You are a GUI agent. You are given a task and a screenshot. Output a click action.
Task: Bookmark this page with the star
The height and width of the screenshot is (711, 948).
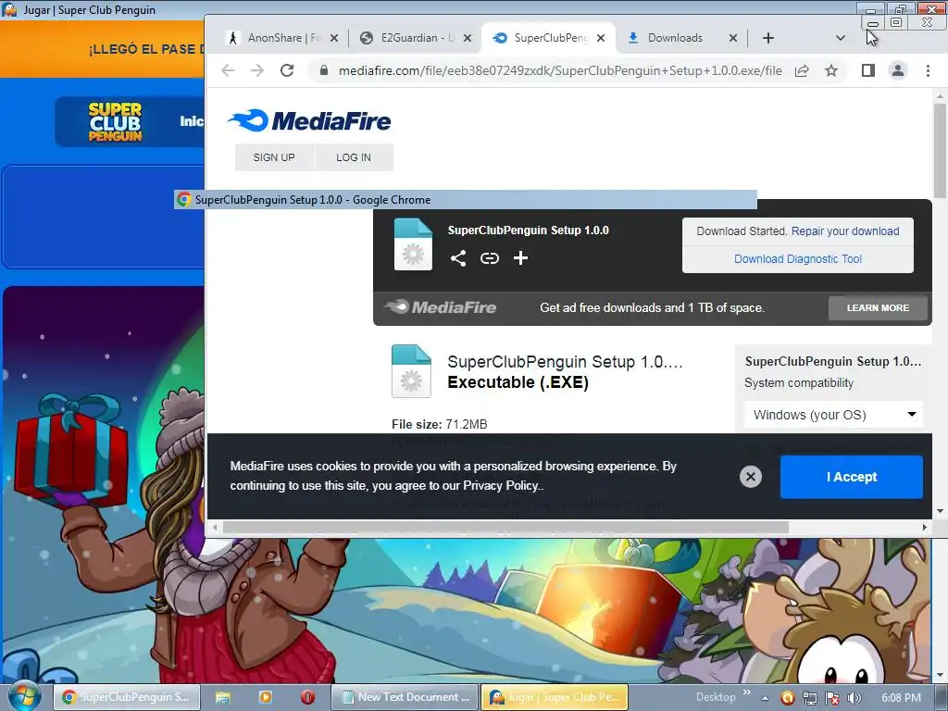click(x=831, y=70)
